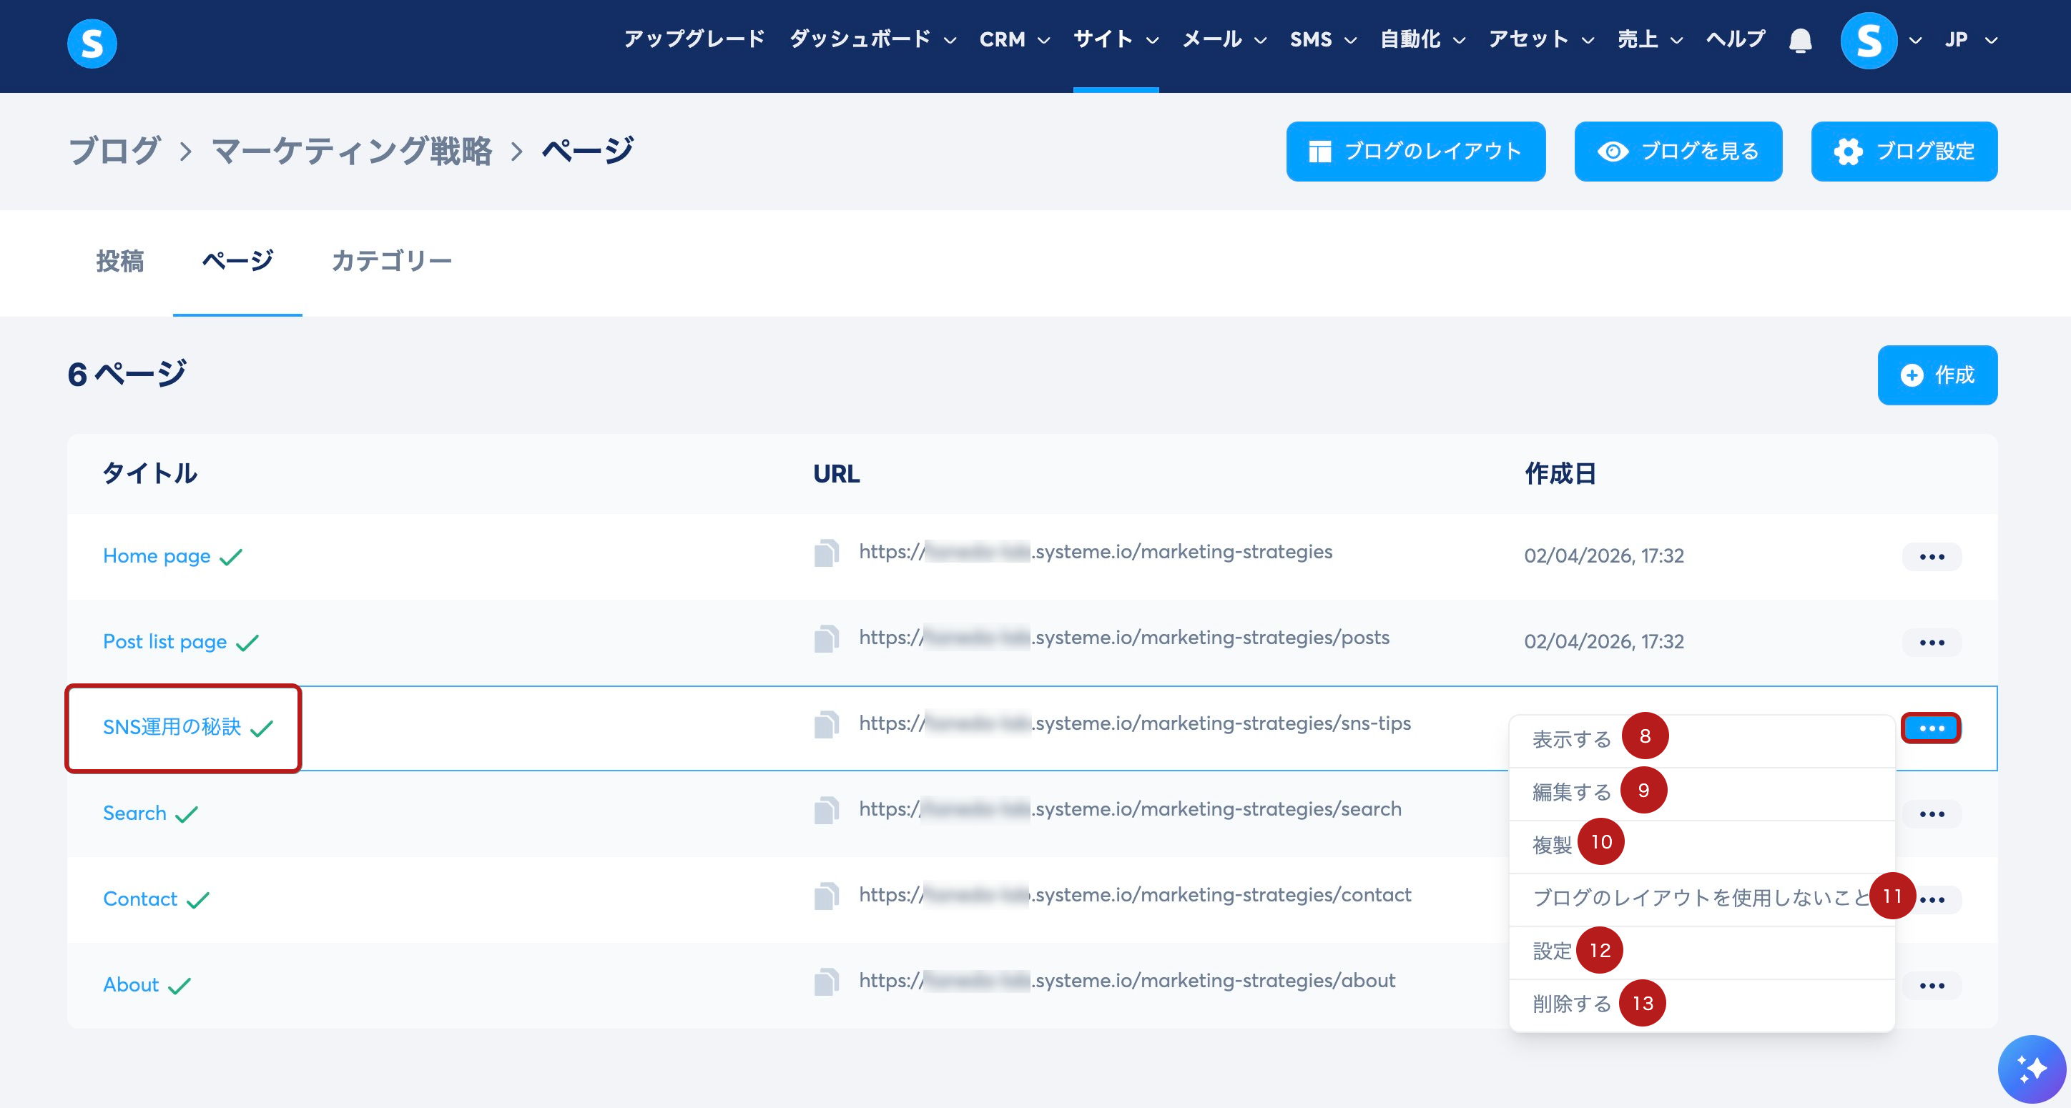Open three-dots menu for About row
This screenshot has width=2071, height=1108.
(x=1931, y=986)
